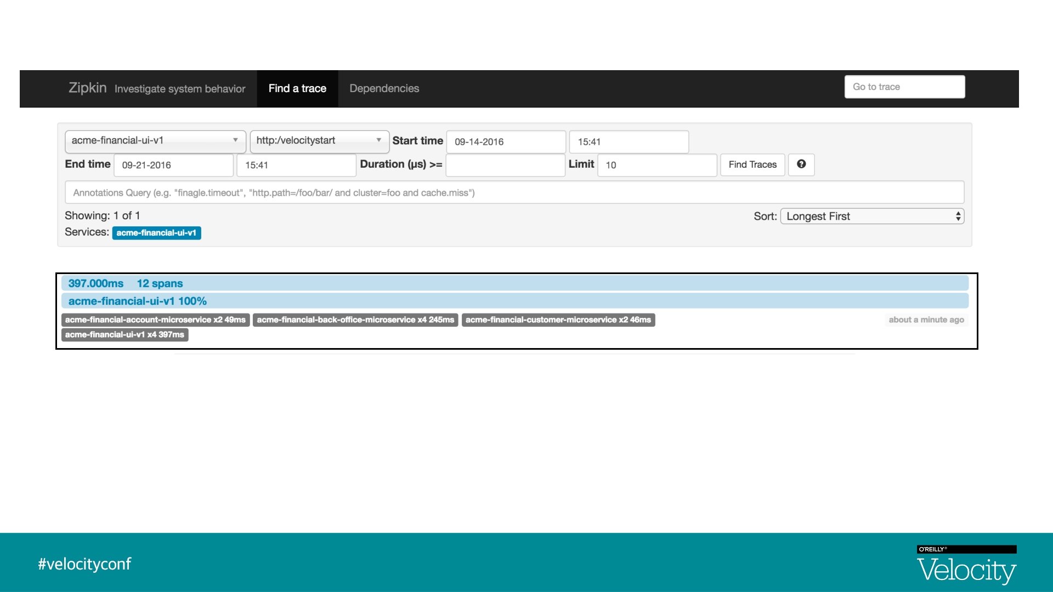Click the Start time 15:41 field
1053x592 pixels.
click(629, 142)
